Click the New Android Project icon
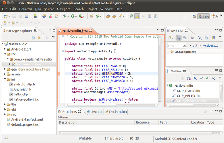Viewport: 224px width, 143px height. (44, 16)
